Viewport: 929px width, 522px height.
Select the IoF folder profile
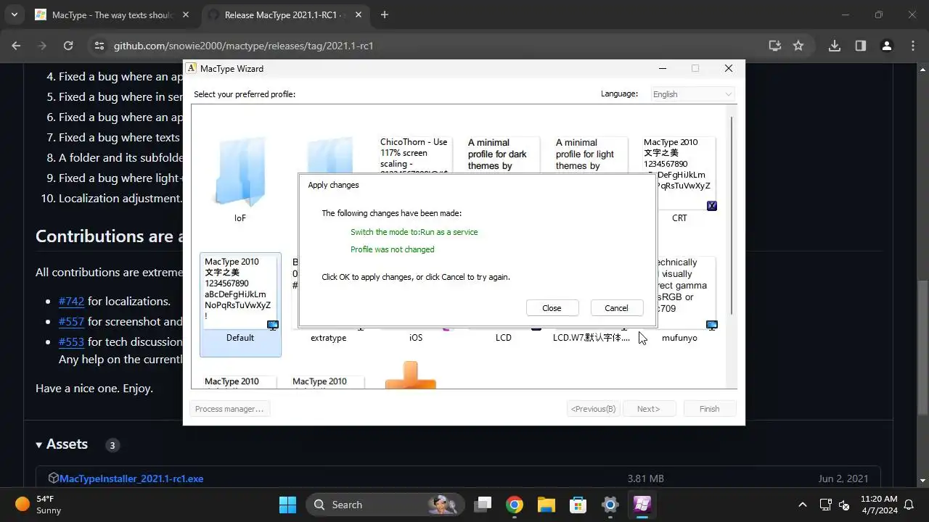click(240, 180)
